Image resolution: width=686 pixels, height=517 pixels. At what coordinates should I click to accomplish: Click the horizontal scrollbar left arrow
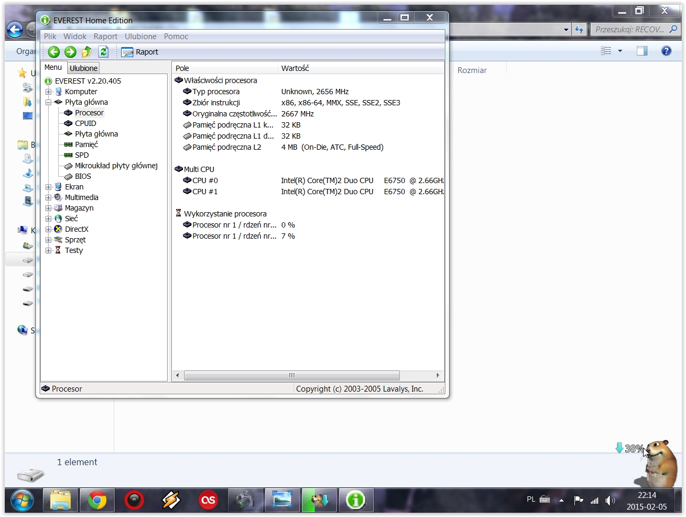(x=177, y=375)
